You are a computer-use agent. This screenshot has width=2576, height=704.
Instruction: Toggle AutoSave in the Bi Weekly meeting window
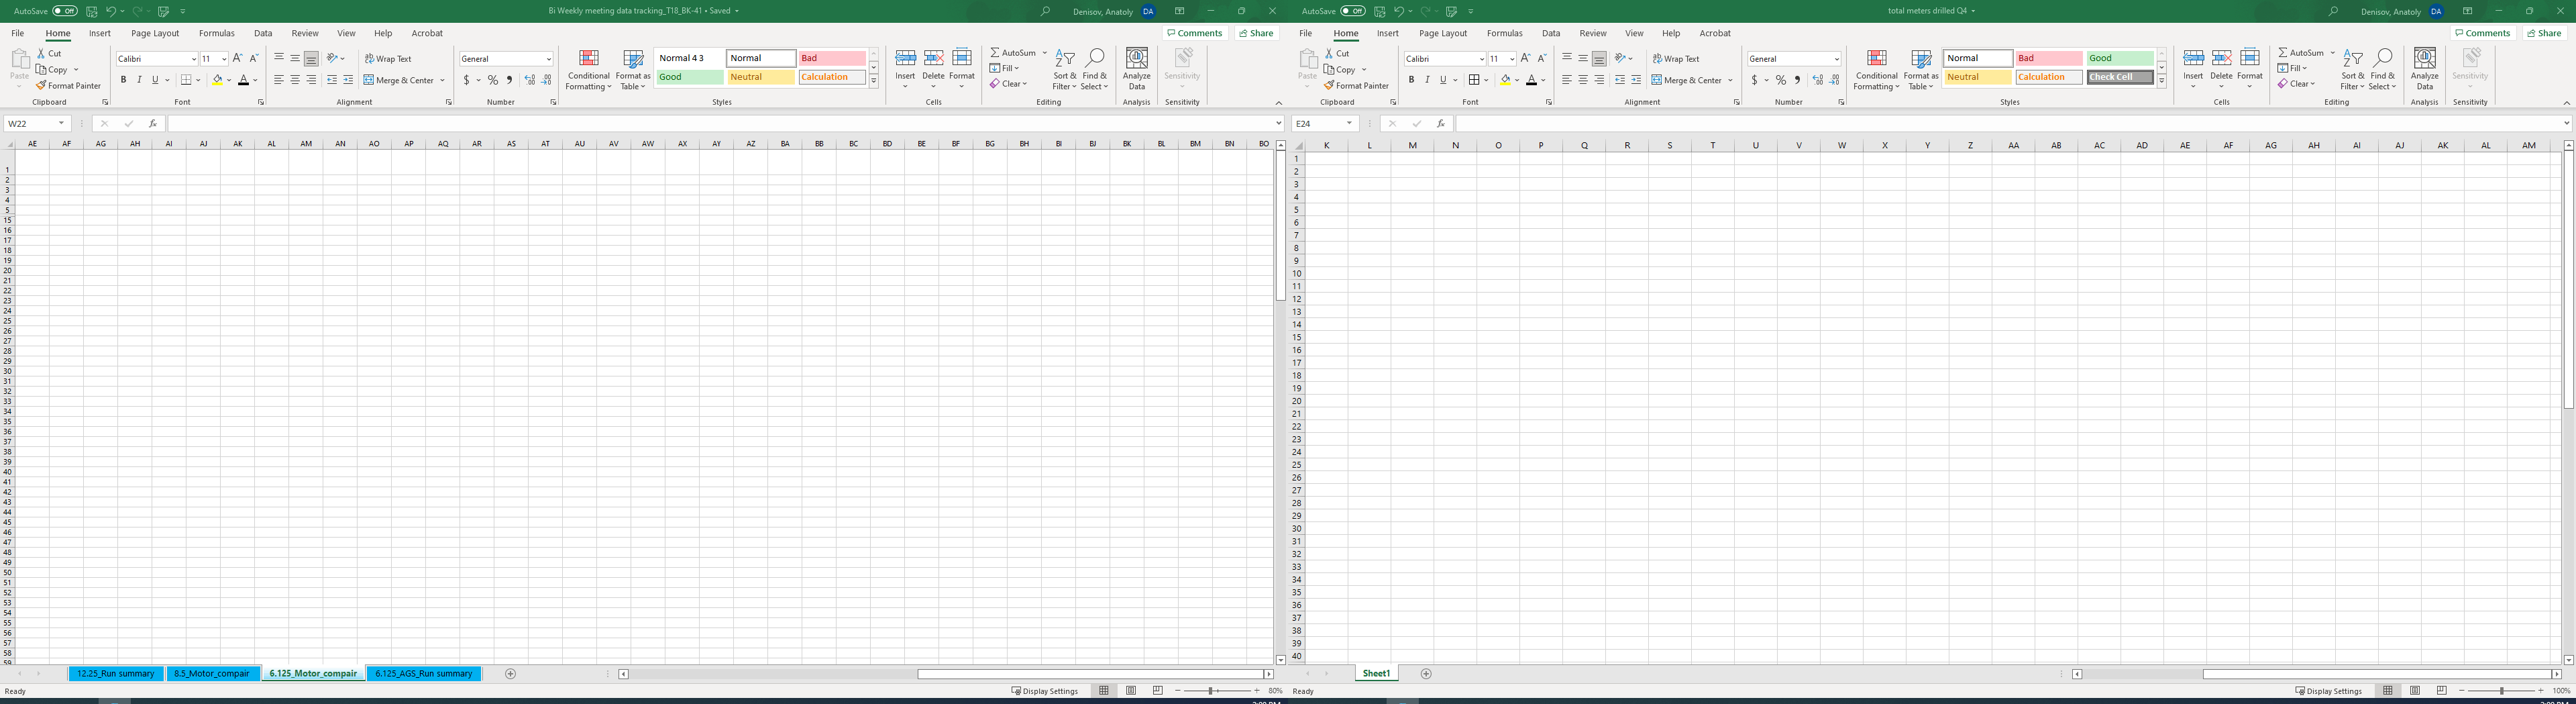65,11
